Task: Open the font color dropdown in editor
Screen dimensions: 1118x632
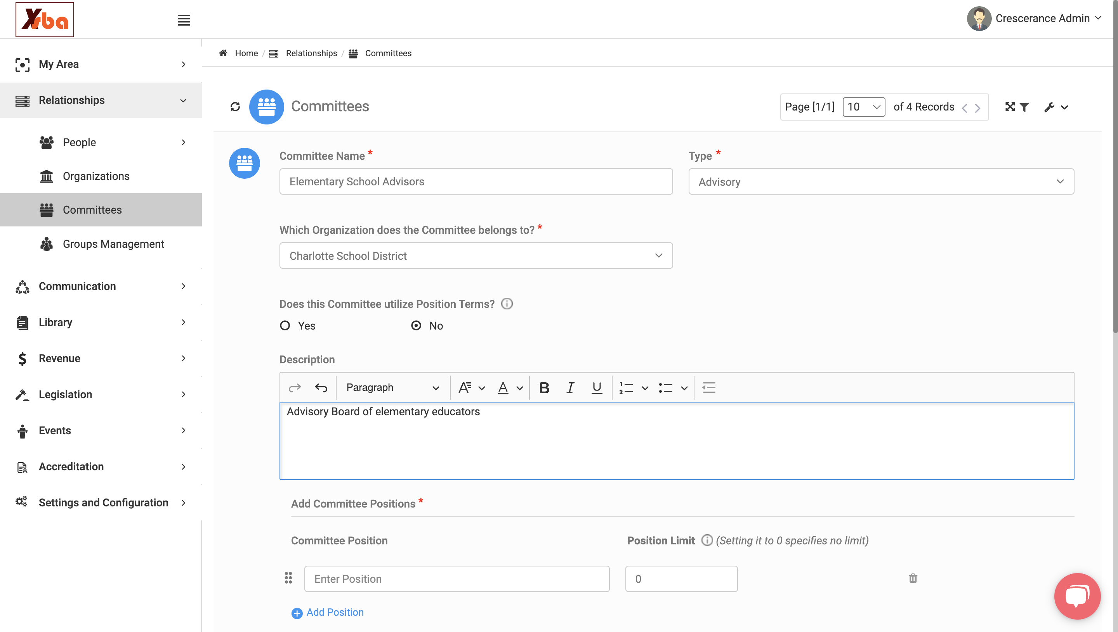Action: pyautogui.click(x=510, y=387)
